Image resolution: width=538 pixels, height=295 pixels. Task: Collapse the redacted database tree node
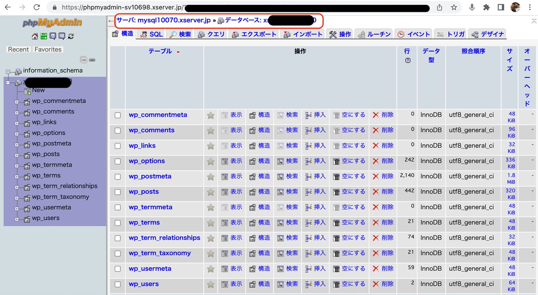click(x=8, y=82)
